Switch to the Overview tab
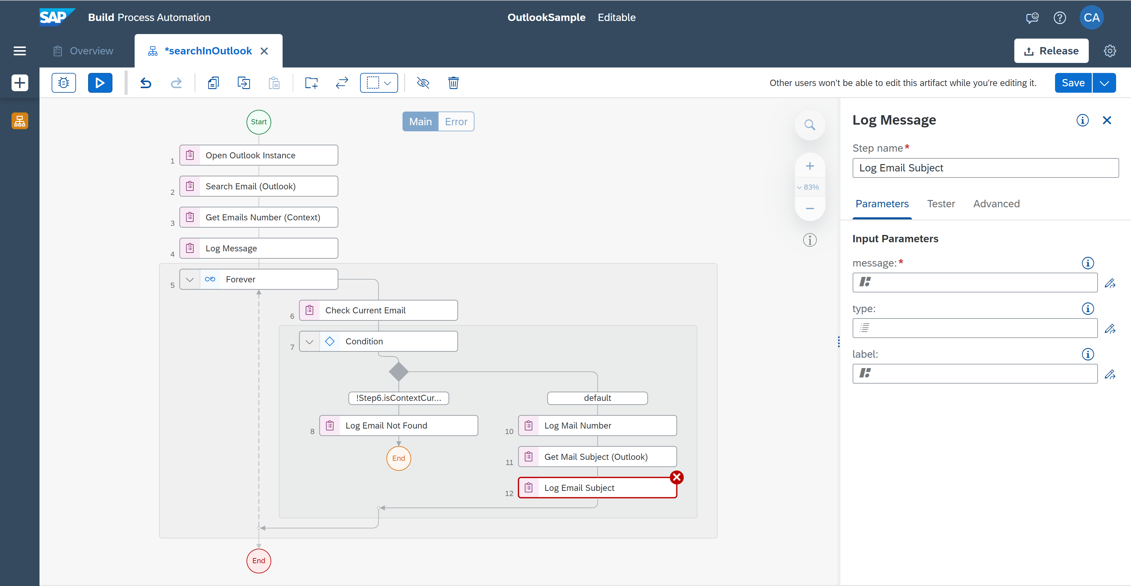The height and width of the screenshot is (586, 1131). 84,51
